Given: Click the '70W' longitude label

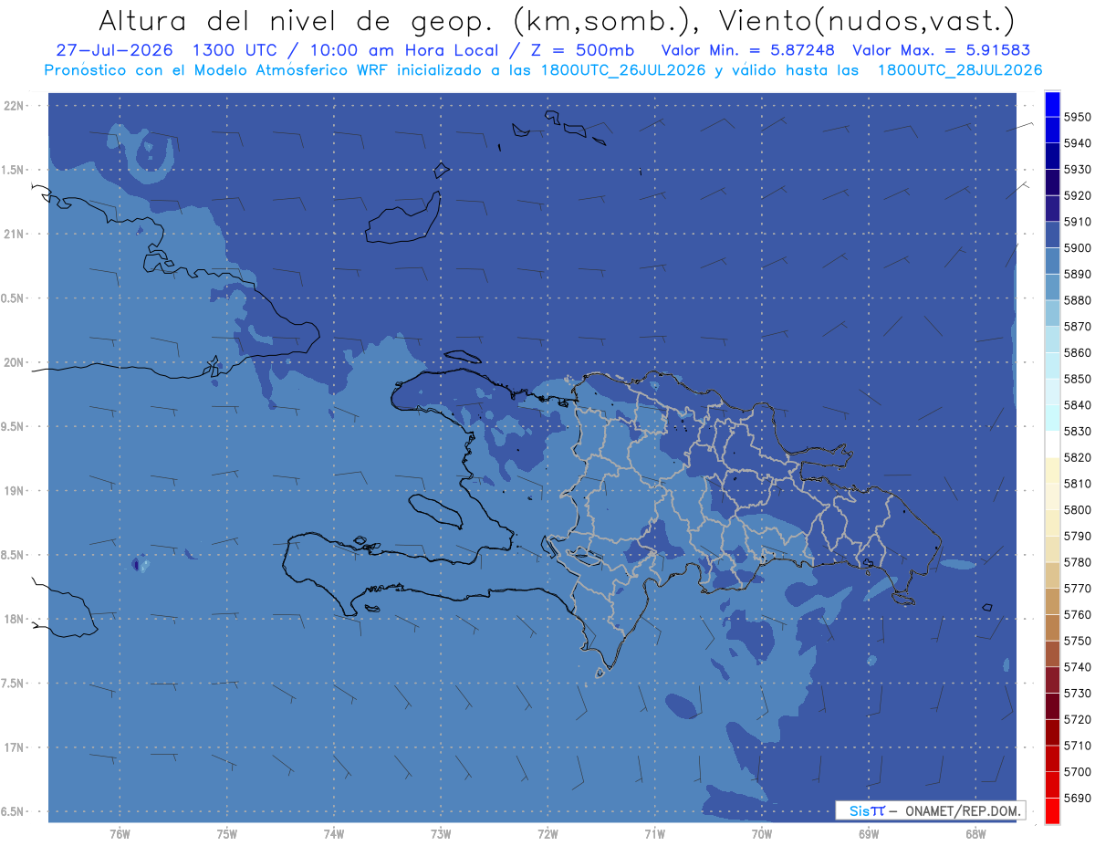Looking at the screenshot, I should 762,834.
